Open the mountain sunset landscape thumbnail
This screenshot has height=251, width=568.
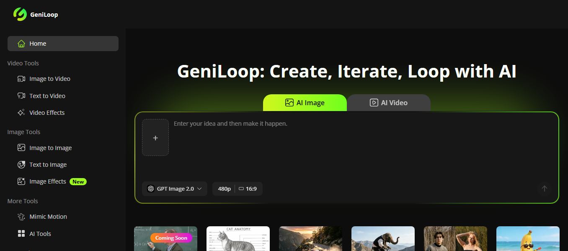coord(310,238)
